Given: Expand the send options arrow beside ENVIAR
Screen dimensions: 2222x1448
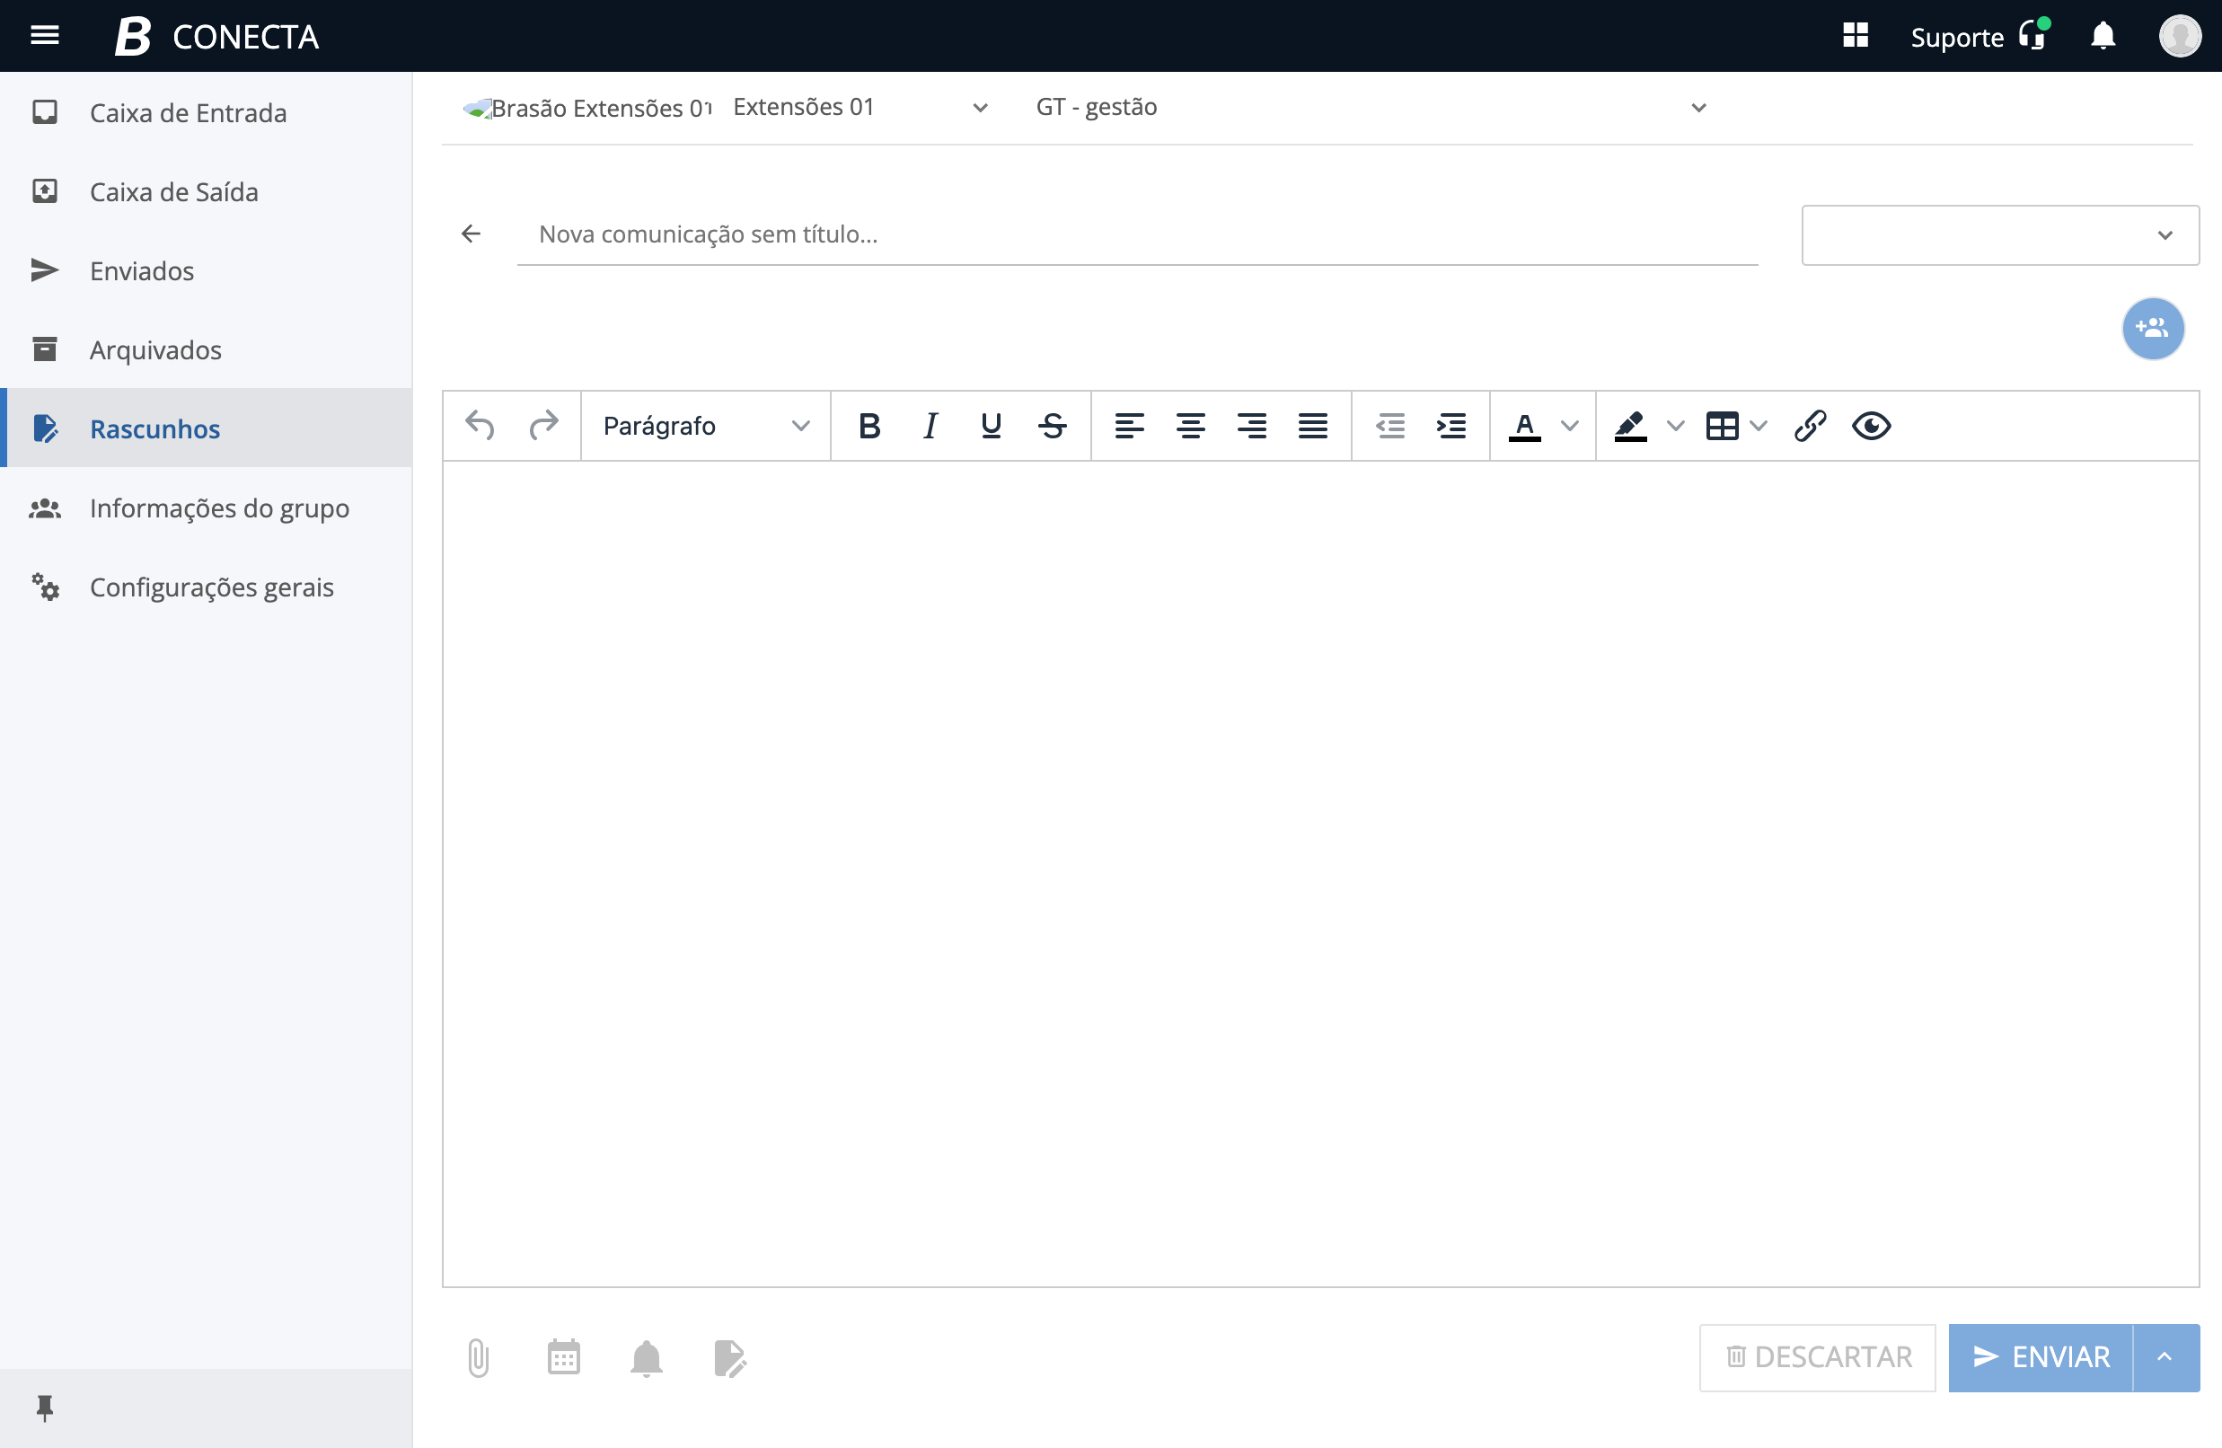Looking at the screenshot, I should tap(2165, 1357).
